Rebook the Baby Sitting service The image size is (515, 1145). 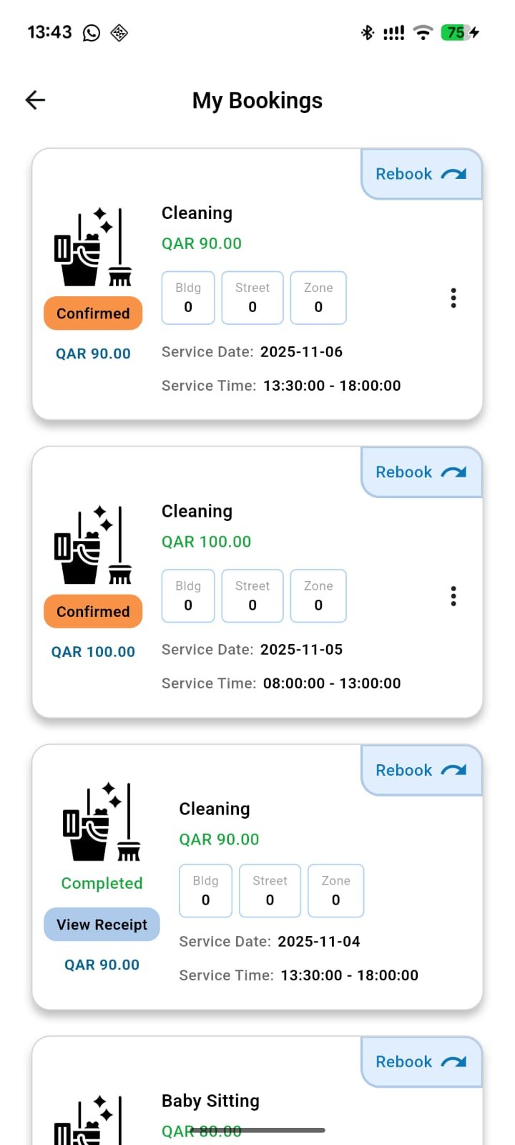click(x=421, y=1062)
